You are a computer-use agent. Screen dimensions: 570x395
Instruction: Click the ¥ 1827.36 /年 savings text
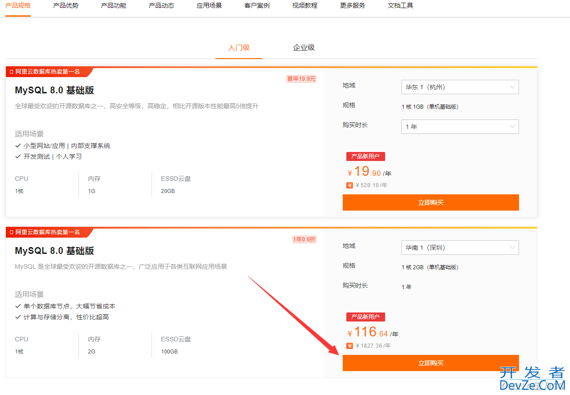click(373, 346)
